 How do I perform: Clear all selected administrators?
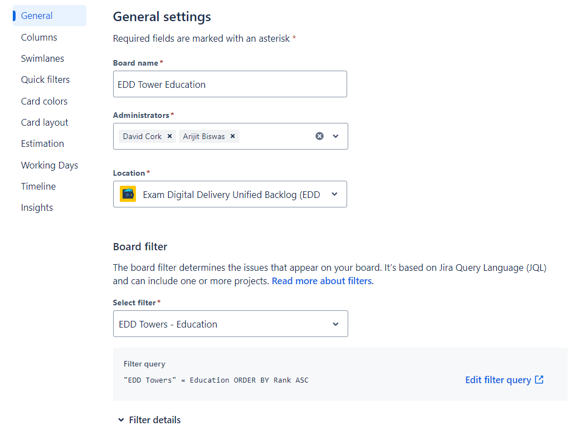[319, 136]
